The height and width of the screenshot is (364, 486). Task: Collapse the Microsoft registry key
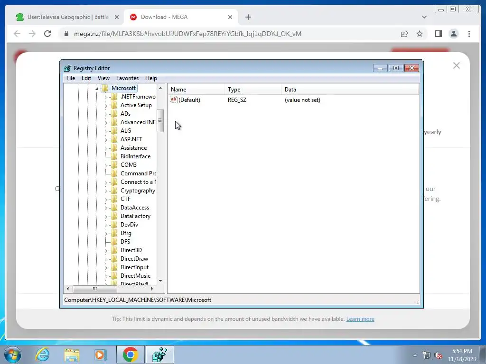click(x=97, y=89)
